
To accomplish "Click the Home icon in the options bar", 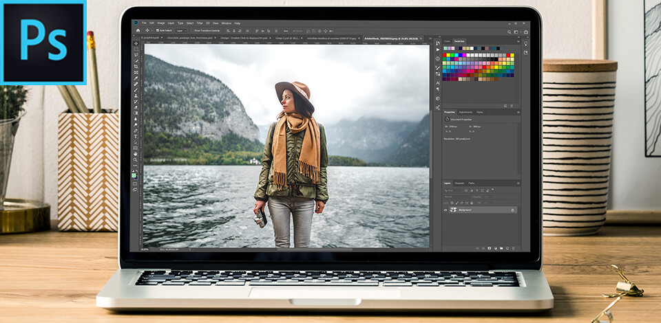I will [138, 31].
